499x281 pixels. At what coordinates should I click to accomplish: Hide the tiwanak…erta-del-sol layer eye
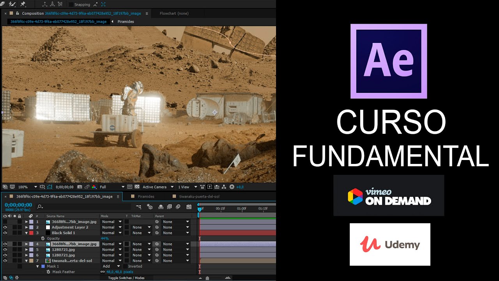click(5, 261)
